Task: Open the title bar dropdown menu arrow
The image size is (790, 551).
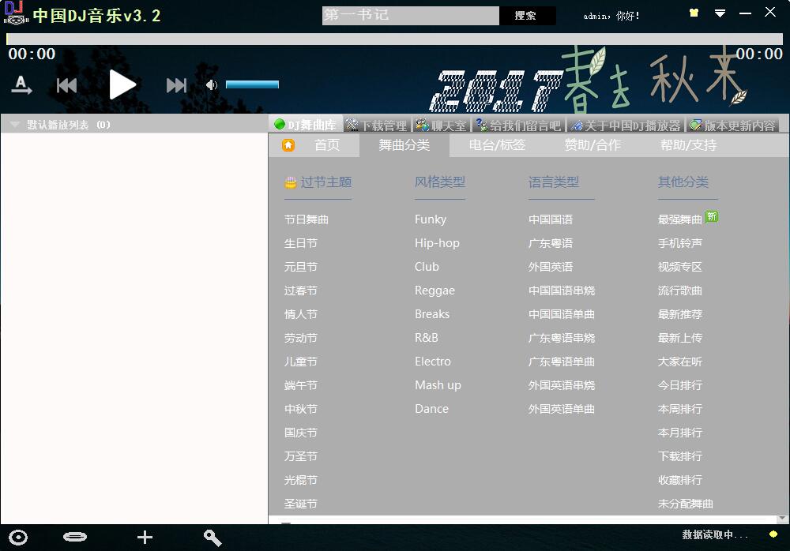Action: (x=720, y=13)
